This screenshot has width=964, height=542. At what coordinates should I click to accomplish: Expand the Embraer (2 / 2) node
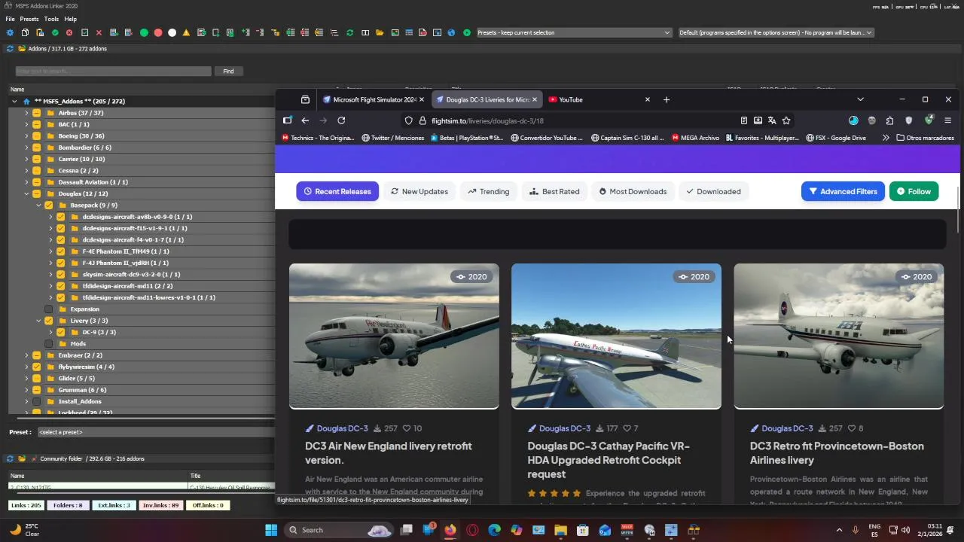click(x=26, y=355)
